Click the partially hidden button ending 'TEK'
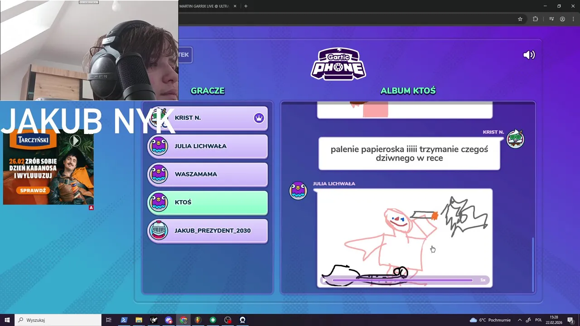Screen dimensions: 580x326 [x=185, y=55]
